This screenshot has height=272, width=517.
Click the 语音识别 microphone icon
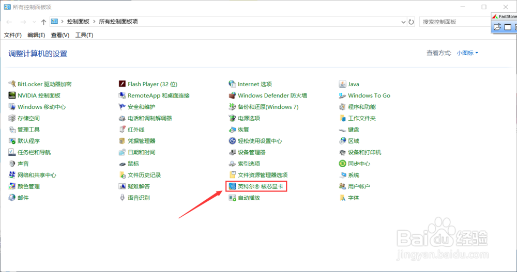[x=123, y=198]
